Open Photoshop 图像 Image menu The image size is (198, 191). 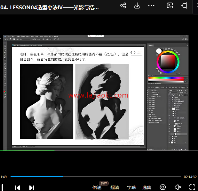pyautogui.click(x=18, y=36)
